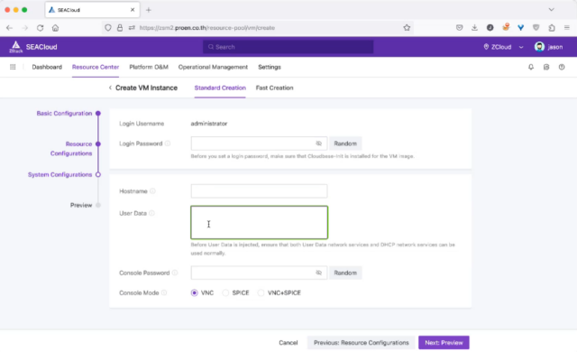Click the User Data info icon

151,213
